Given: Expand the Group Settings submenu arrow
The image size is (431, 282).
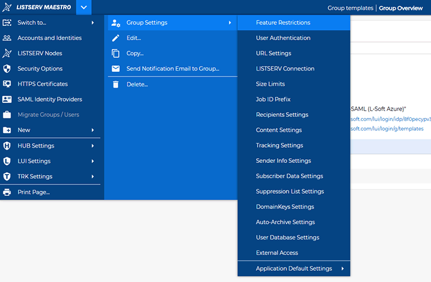Looking at the screenshot, I should 230,23.
